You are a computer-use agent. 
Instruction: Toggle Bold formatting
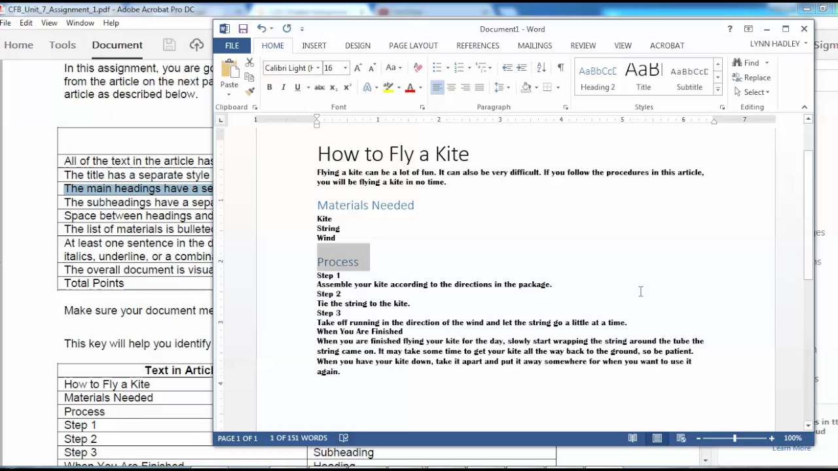[x=269, y=87]
